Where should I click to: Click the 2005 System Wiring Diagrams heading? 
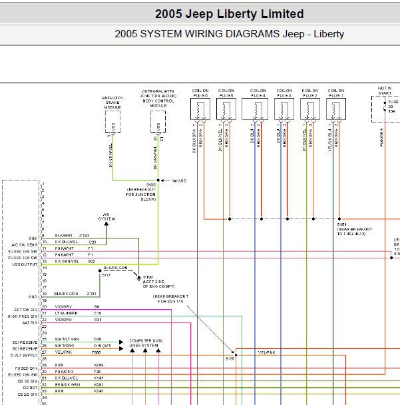(x=229, y=34)
